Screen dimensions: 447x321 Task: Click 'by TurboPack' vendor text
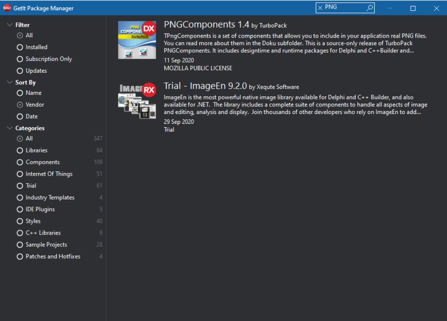[269, 26]
